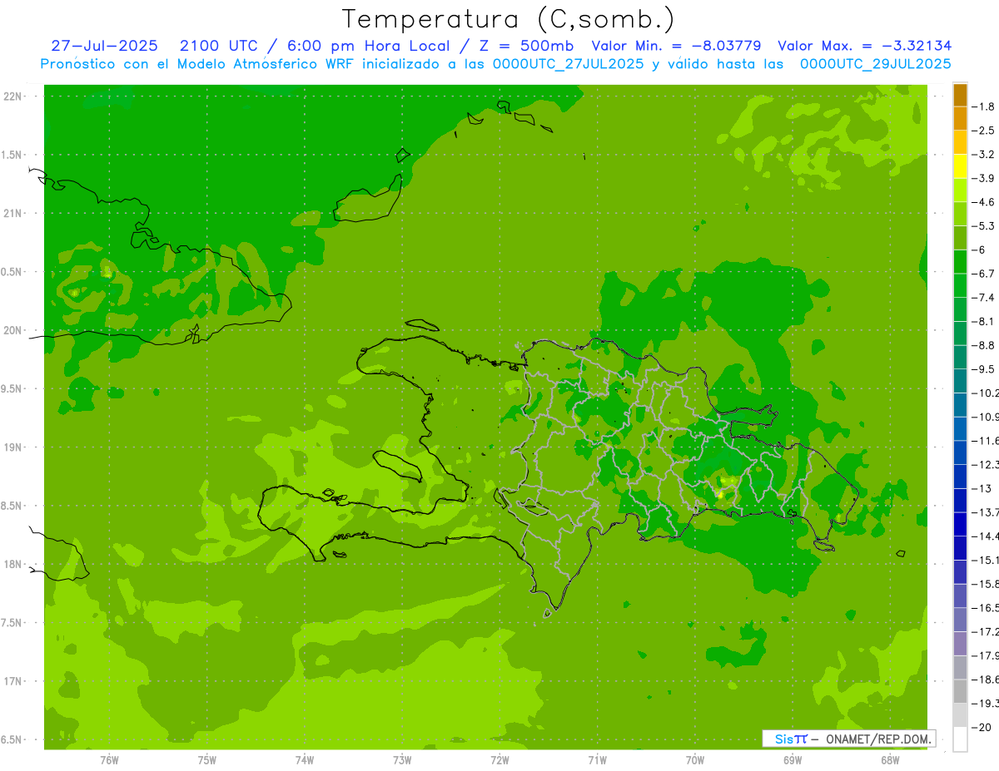Click the "-9.5" colorbar value
The width and height of the screenshot is (999, 771).
tap(984, 368)
